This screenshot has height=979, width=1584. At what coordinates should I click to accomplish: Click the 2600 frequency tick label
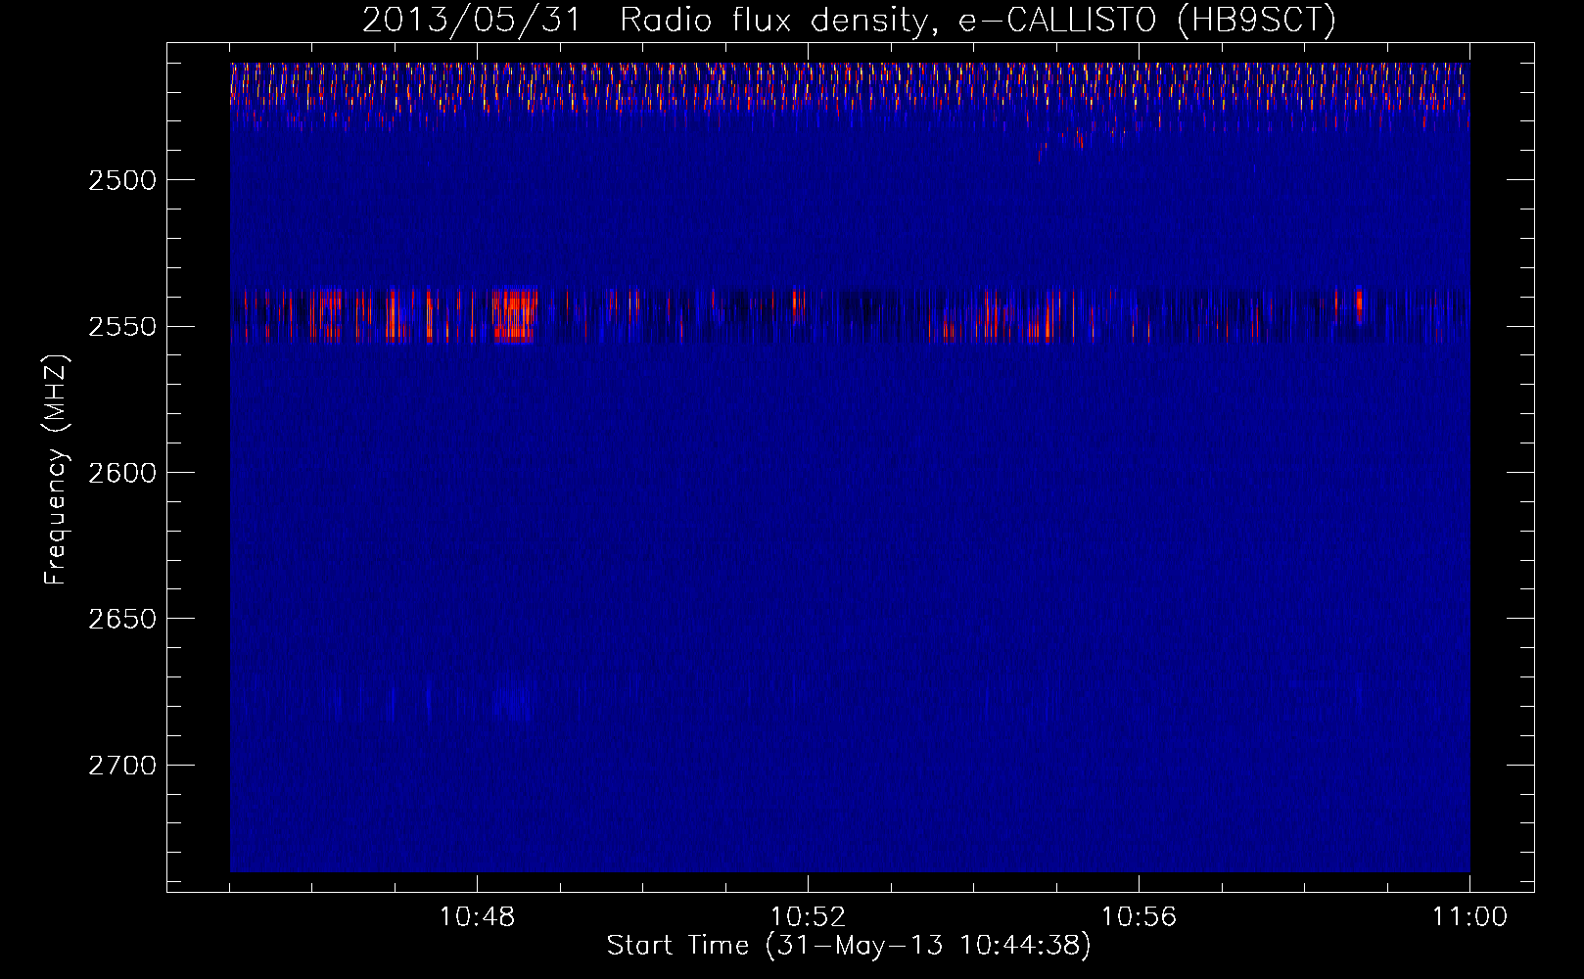[122, 473]
